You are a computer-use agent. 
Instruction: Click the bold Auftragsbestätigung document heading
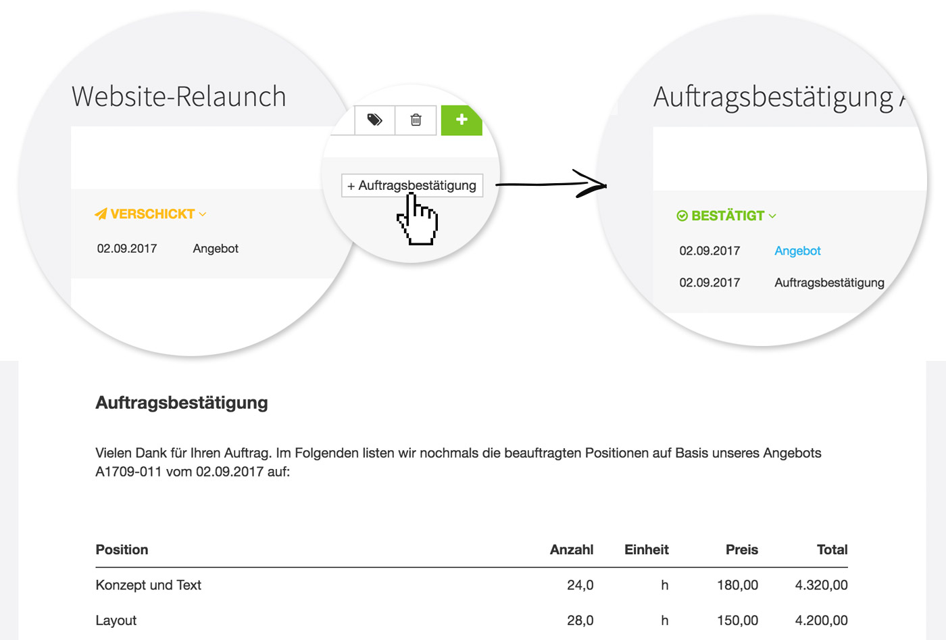pyautogui.click(x=182, y=403)
